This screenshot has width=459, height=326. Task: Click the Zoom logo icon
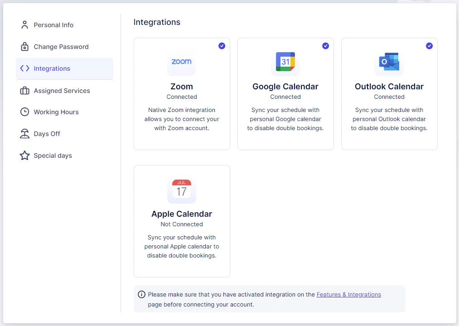click(x=181, y=62)
